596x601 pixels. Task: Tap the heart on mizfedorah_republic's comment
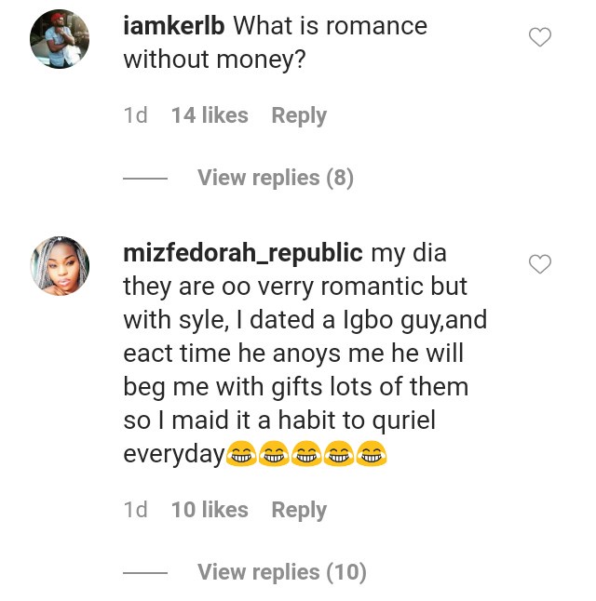(x=540, y=264)
